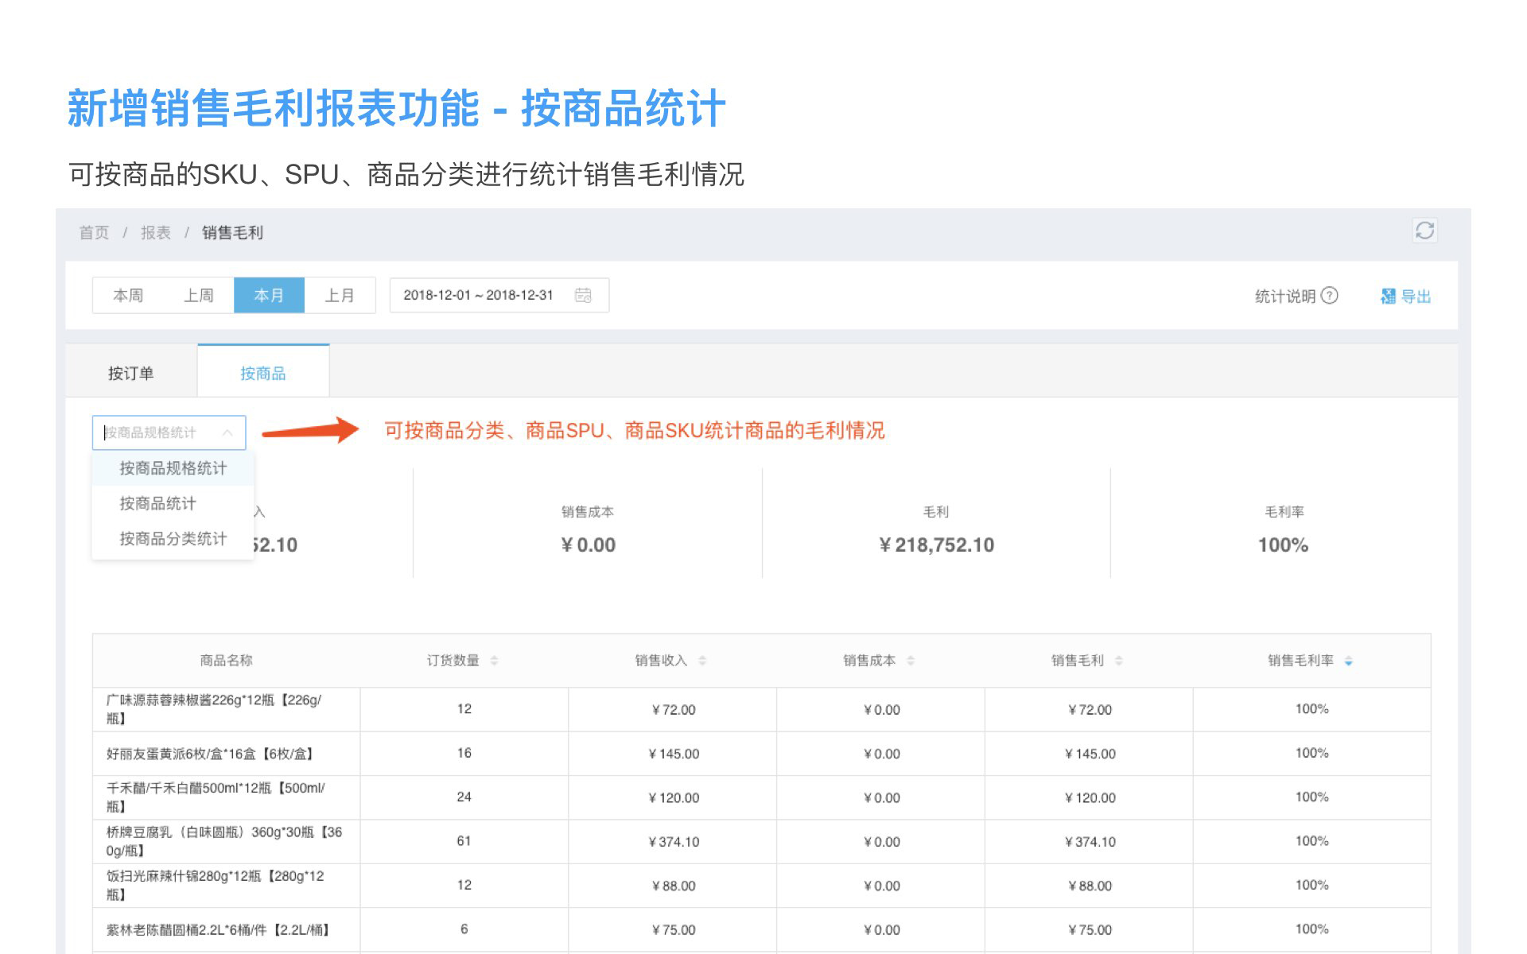The image size is (1527, 954).
Task: Select the 本周 period button
Action: pos(128,296)
